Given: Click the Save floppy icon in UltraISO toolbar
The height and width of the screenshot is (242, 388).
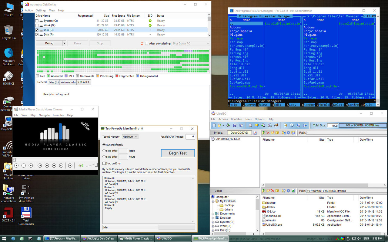Looking at the screenshot, I should [x=235, y=125].
